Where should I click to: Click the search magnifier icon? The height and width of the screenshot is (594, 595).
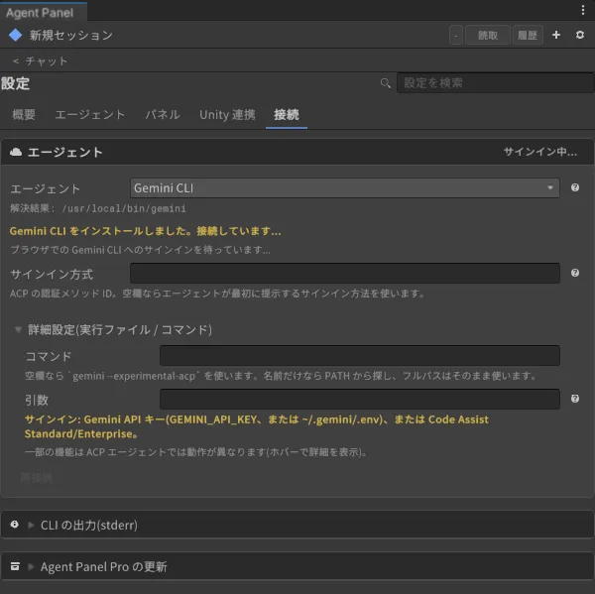[385, 83]
